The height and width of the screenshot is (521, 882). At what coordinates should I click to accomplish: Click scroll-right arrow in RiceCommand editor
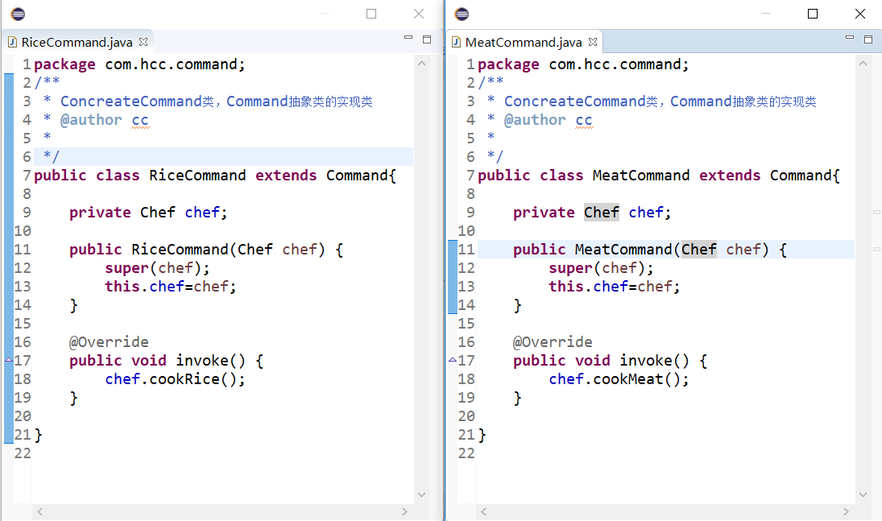click(x=404, y=512)
